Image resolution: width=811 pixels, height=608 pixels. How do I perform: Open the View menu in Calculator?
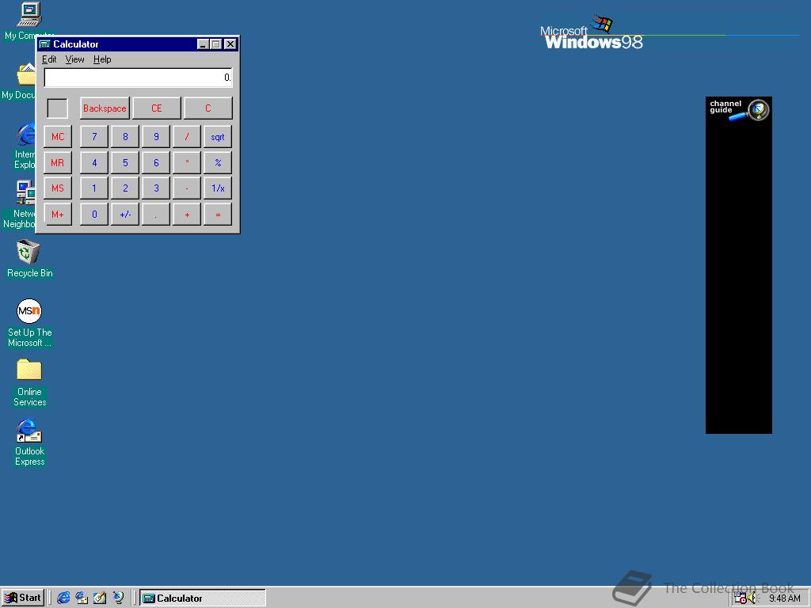pos(74,59)
